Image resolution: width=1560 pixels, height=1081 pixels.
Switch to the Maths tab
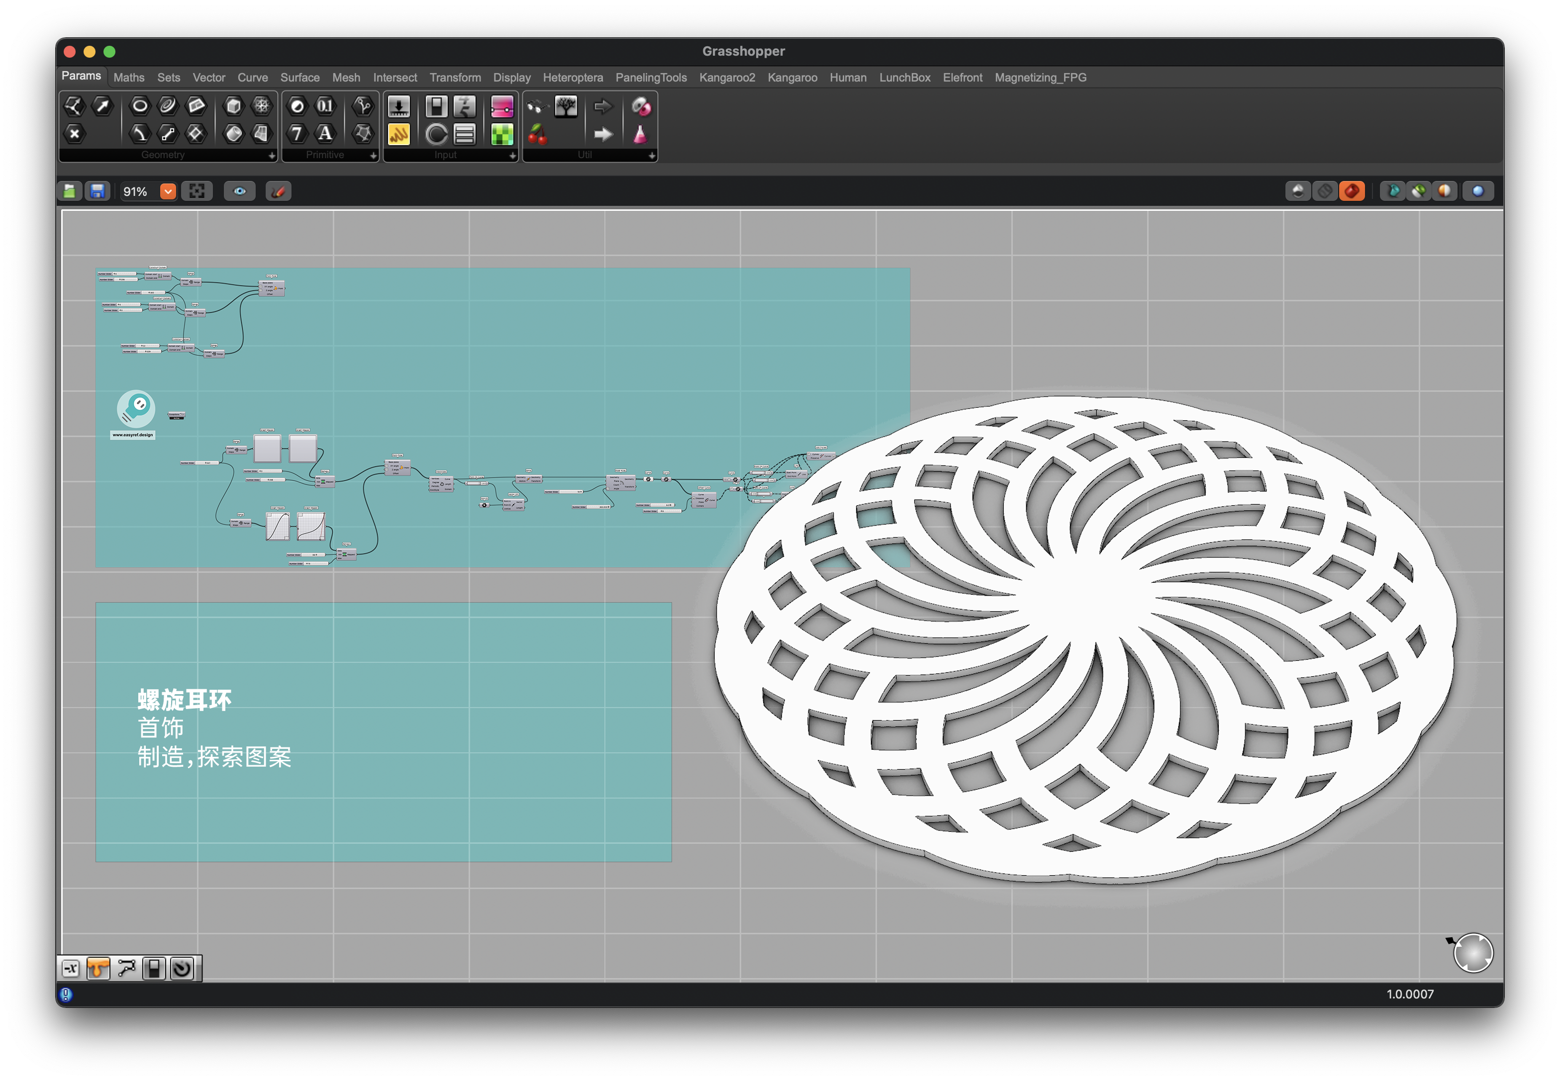point(129,77)
